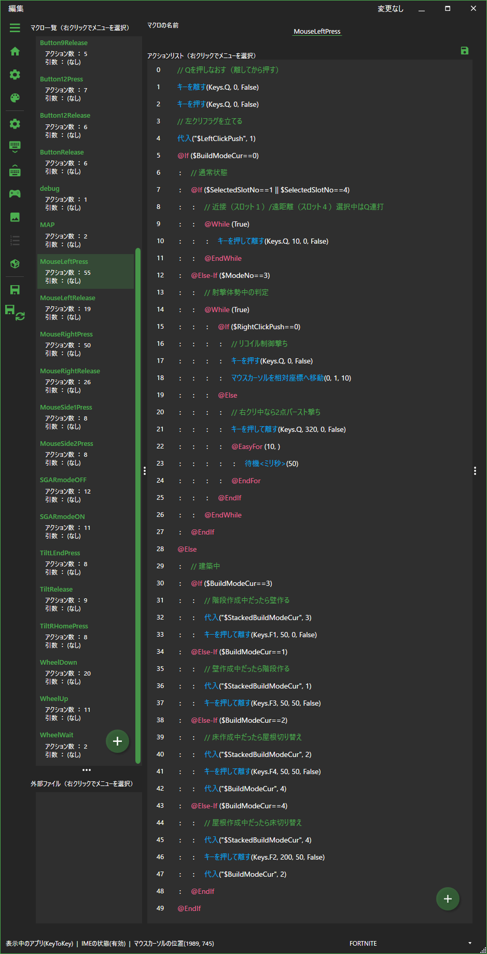Open the color palette theme settings

tap(15, 98)
